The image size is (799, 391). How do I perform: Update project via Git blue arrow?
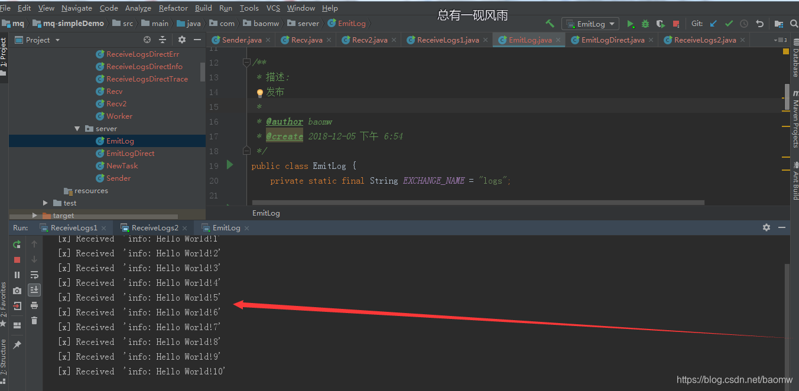click(x=713, y=24)
